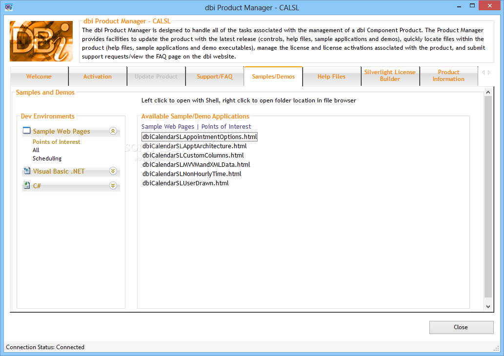
Task: Minimize the dbi Product Manager window
Action: click(459, 6)
